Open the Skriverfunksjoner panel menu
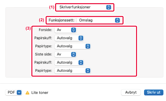Viewport: 166px width, 101px height. coord(84,7)
